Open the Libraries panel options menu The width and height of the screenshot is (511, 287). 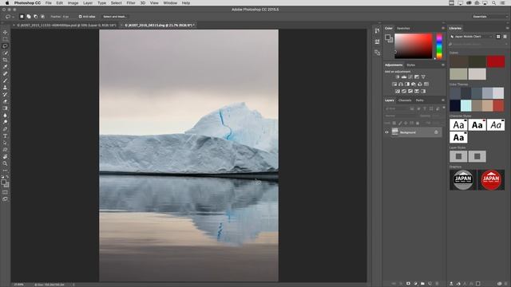click(x=508, y=29)
